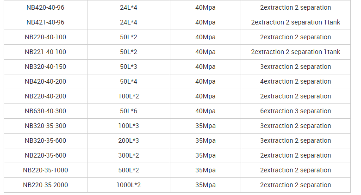Select the 50L*3 volume cell
Image resolution: width=361 pixels, height=195 pixels.
point(129,67)
